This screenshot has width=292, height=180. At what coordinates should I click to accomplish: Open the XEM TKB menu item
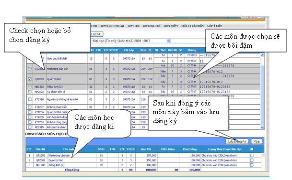click(x=133, y=26)
